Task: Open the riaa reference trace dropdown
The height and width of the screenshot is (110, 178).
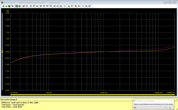Action: point(150,108)
